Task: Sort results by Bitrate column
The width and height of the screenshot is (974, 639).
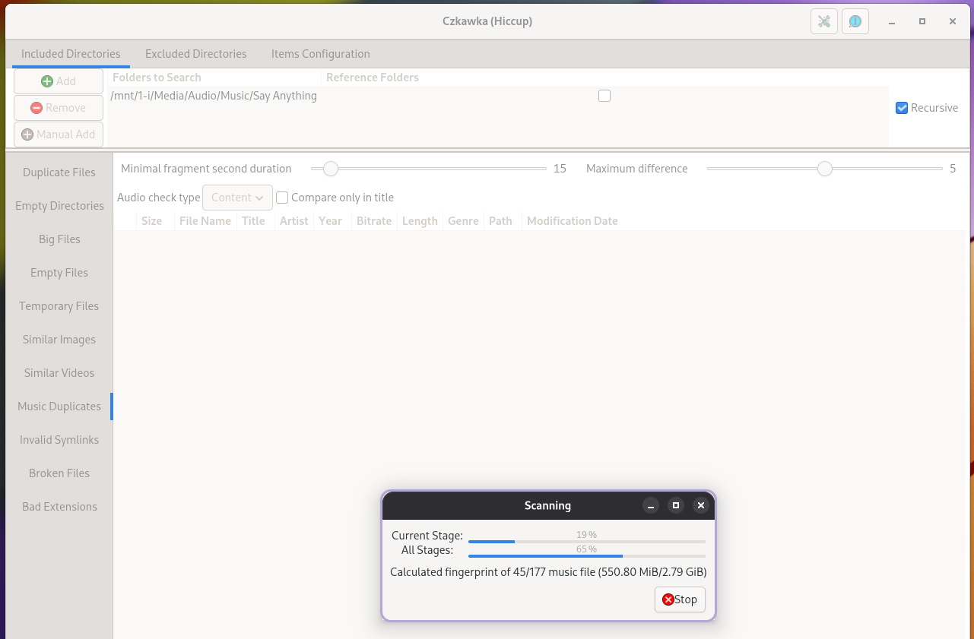Action: click(x=374, y=221)
